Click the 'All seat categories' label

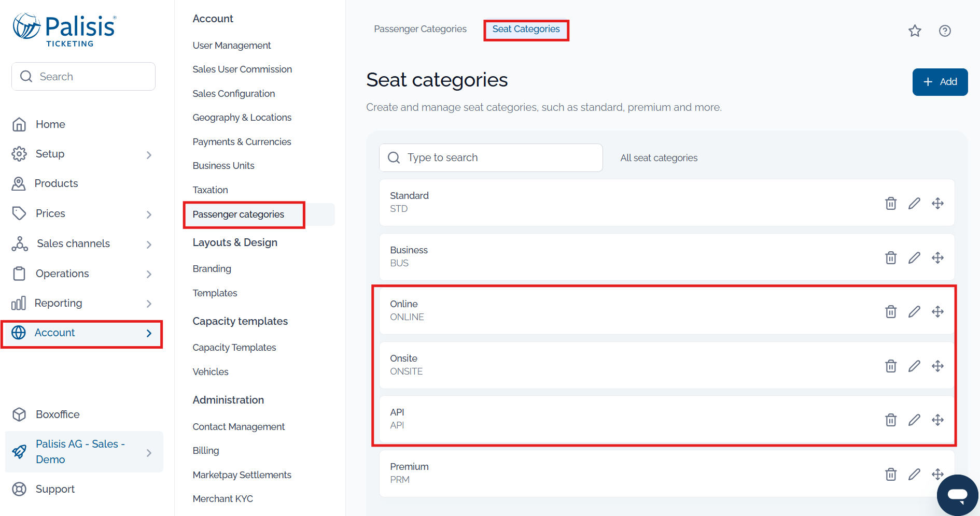coord(659,158)
